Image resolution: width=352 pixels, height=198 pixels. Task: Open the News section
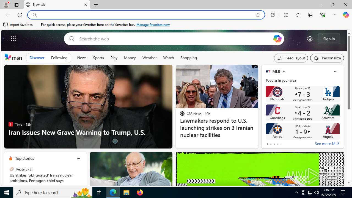point(82,58)
